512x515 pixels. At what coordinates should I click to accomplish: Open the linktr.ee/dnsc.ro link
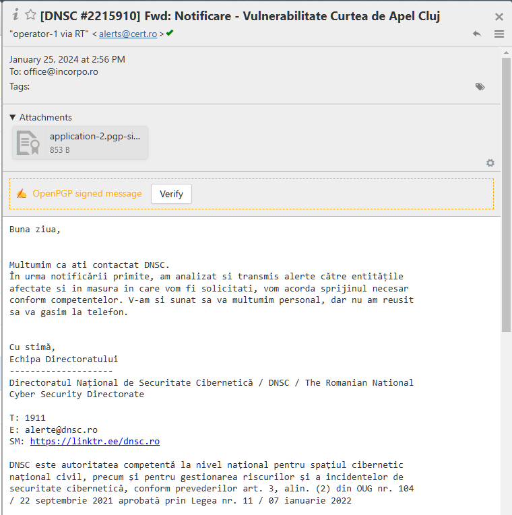click(x=95, y=442)
